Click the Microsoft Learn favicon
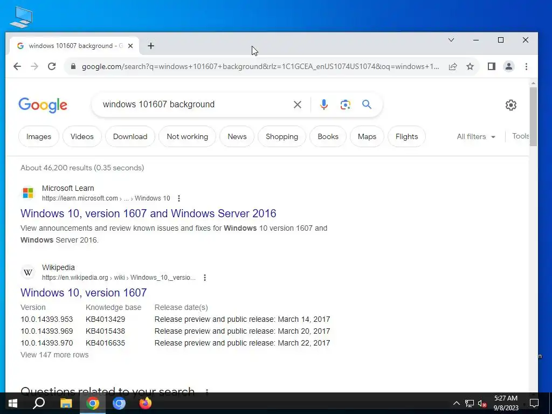The image size is (552, 414). (x=28, y=193)
